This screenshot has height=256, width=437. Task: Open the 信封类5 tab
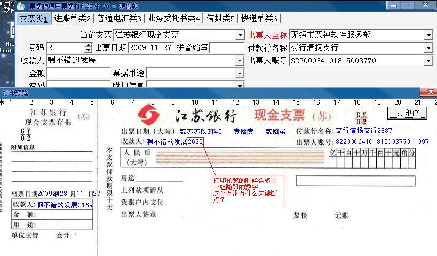(220, 19)
